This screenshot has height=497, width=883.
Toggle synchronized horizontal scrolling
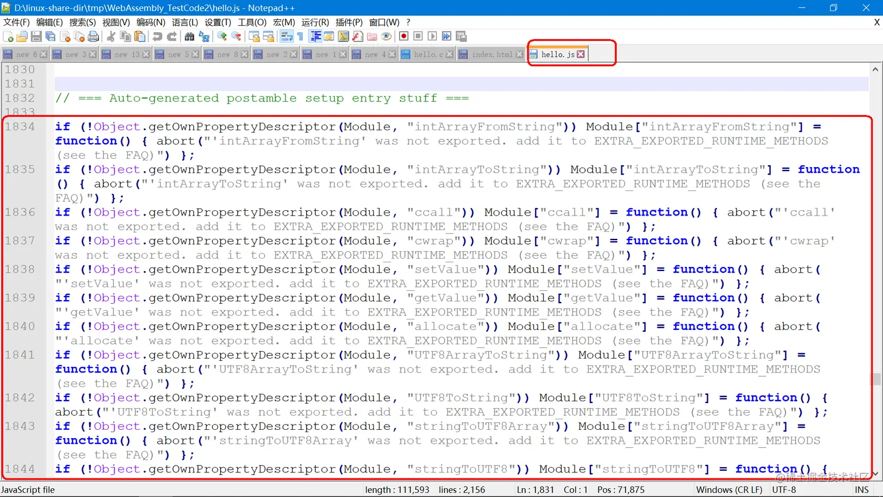click(x=269, y=36)
